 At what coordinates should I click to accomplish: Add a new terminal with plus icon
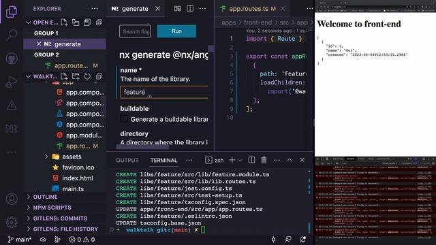(232, 160)
